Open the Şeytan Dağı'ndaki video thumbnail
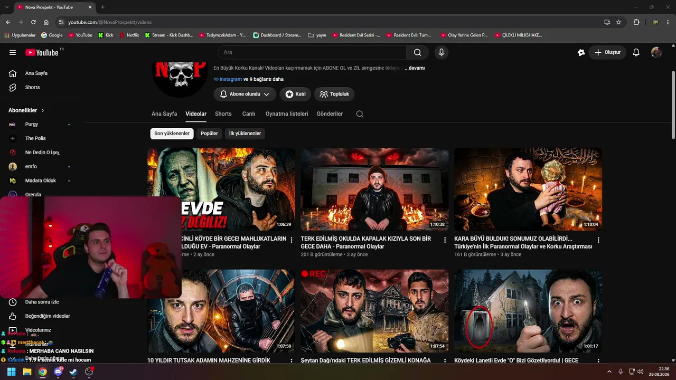The height and width of the screenshot is (380, 676). [x=374, y=311]
